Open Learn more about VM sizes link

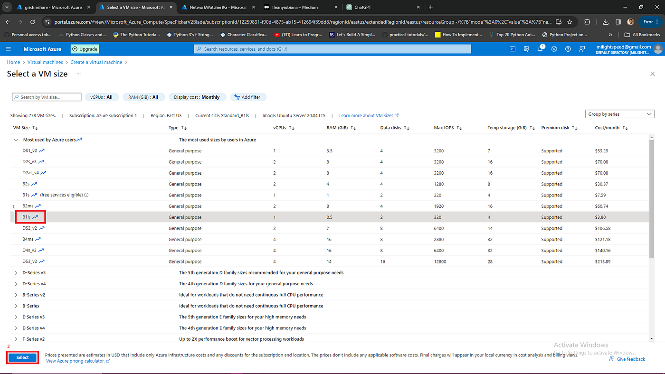pyautogui.click(x=369, y=115)
